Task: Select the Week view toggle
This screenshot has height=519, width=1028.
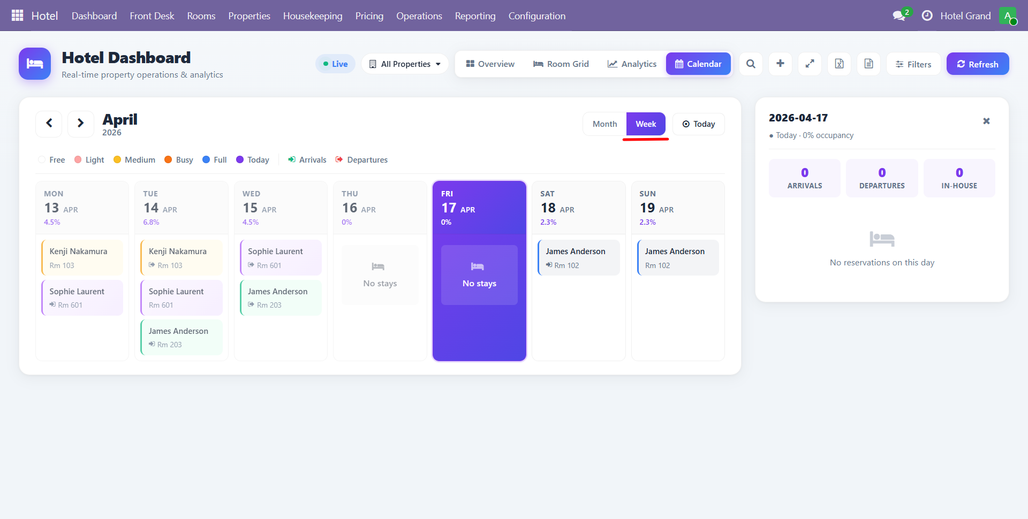Action: [646, 124]
